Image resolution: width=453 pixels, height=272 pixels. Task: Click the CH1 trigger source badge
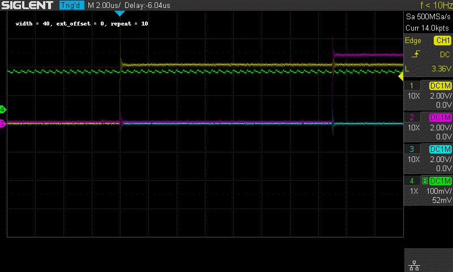[443, 40]
